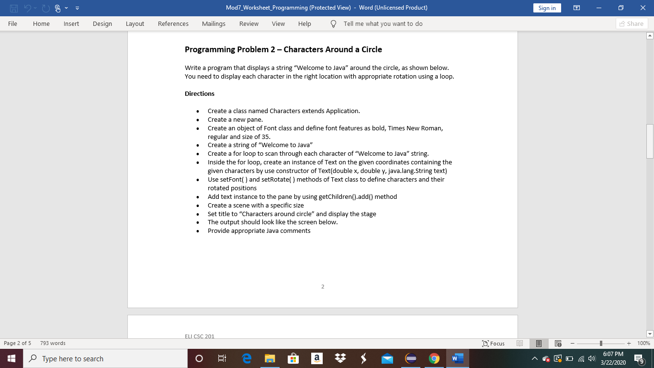Click the Tell me lightbulb icon
The image size is (654, 368).
[333, 23]
